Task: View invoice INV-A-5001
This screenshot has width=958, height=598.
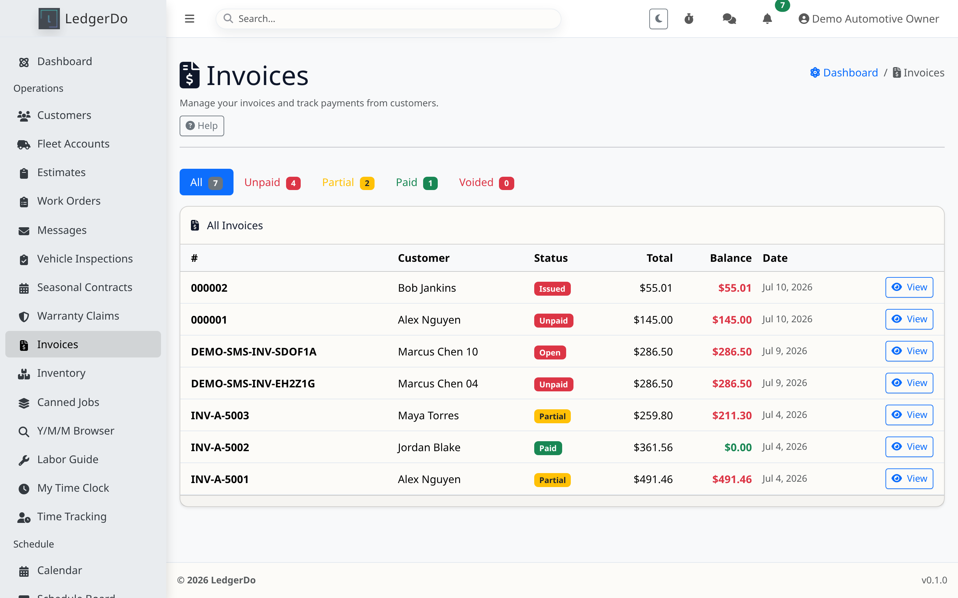Action: 909,478
